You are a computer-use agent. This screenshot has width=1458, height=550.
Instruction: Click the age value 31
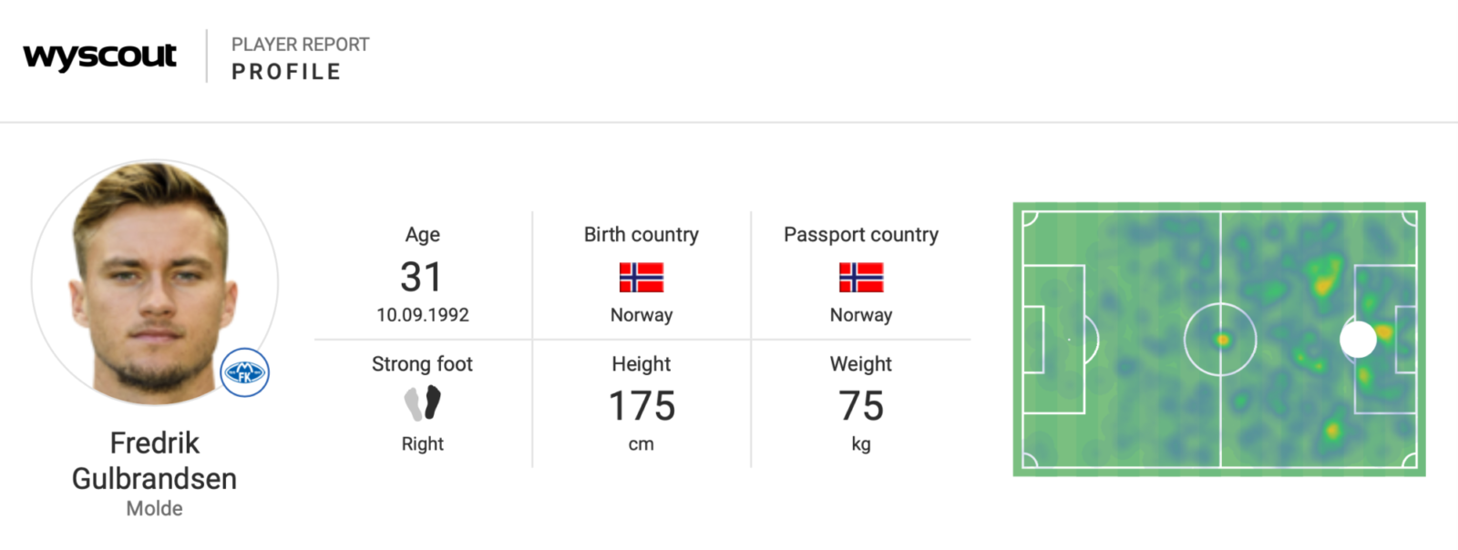click(421, 277)
